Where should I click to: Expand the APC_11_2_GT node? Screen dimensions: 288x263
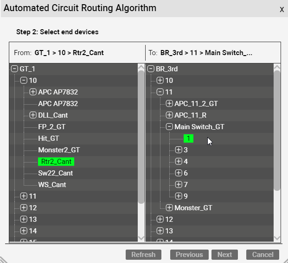(x=169, y=104)
